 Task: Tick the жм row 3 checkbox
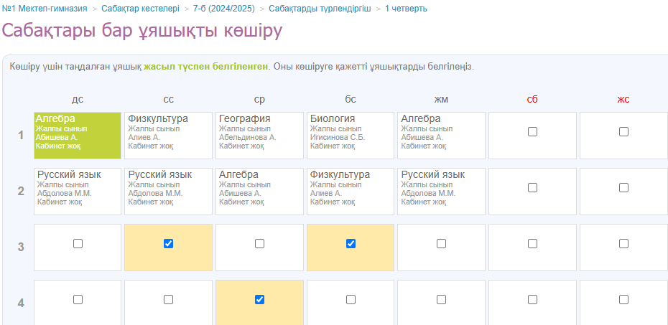(441, 244)
